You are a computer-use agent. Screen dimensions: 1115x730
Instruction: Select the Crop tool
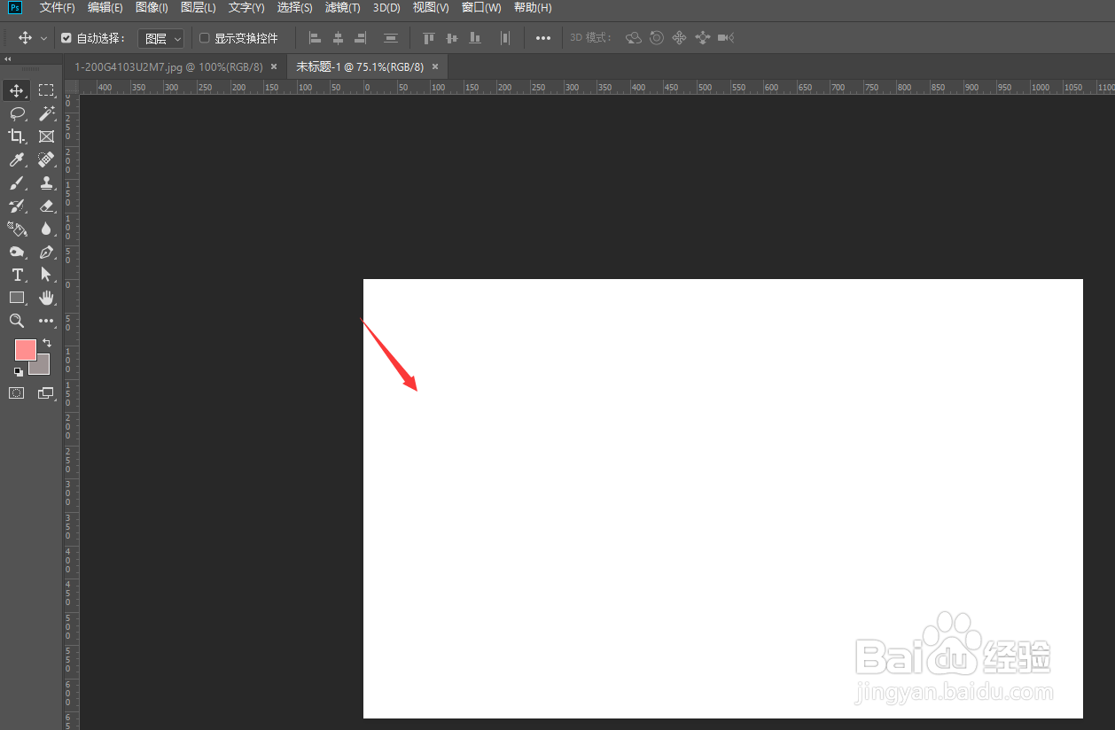coord(17,136)
